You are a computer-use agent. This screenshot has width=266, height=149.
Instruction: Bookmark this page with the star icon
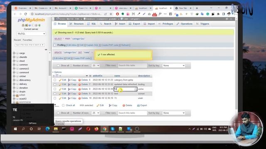pyautogui.click(x=111, y=14)
